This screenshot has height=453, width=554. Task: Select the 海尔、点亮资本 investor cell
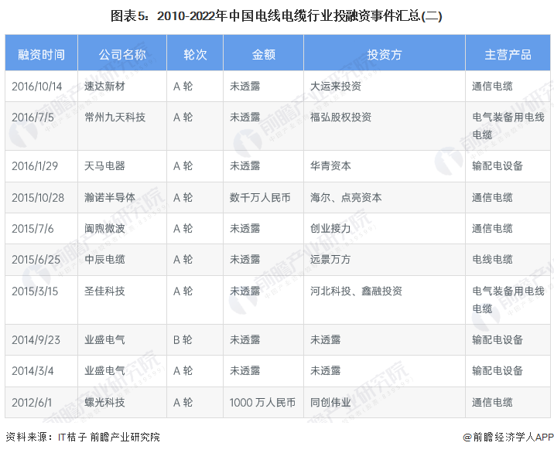pyautogui.click(x=345, y=197)
